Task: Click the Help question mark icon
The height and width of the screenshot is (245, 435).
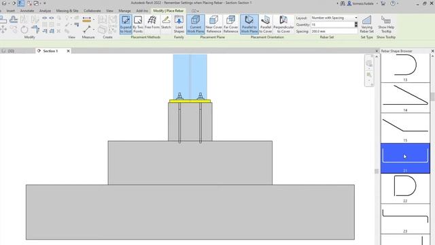Action: click(393, 3)
